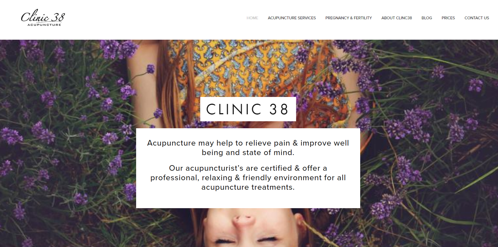Click the '38' numerals in hero title

(279, 109)
